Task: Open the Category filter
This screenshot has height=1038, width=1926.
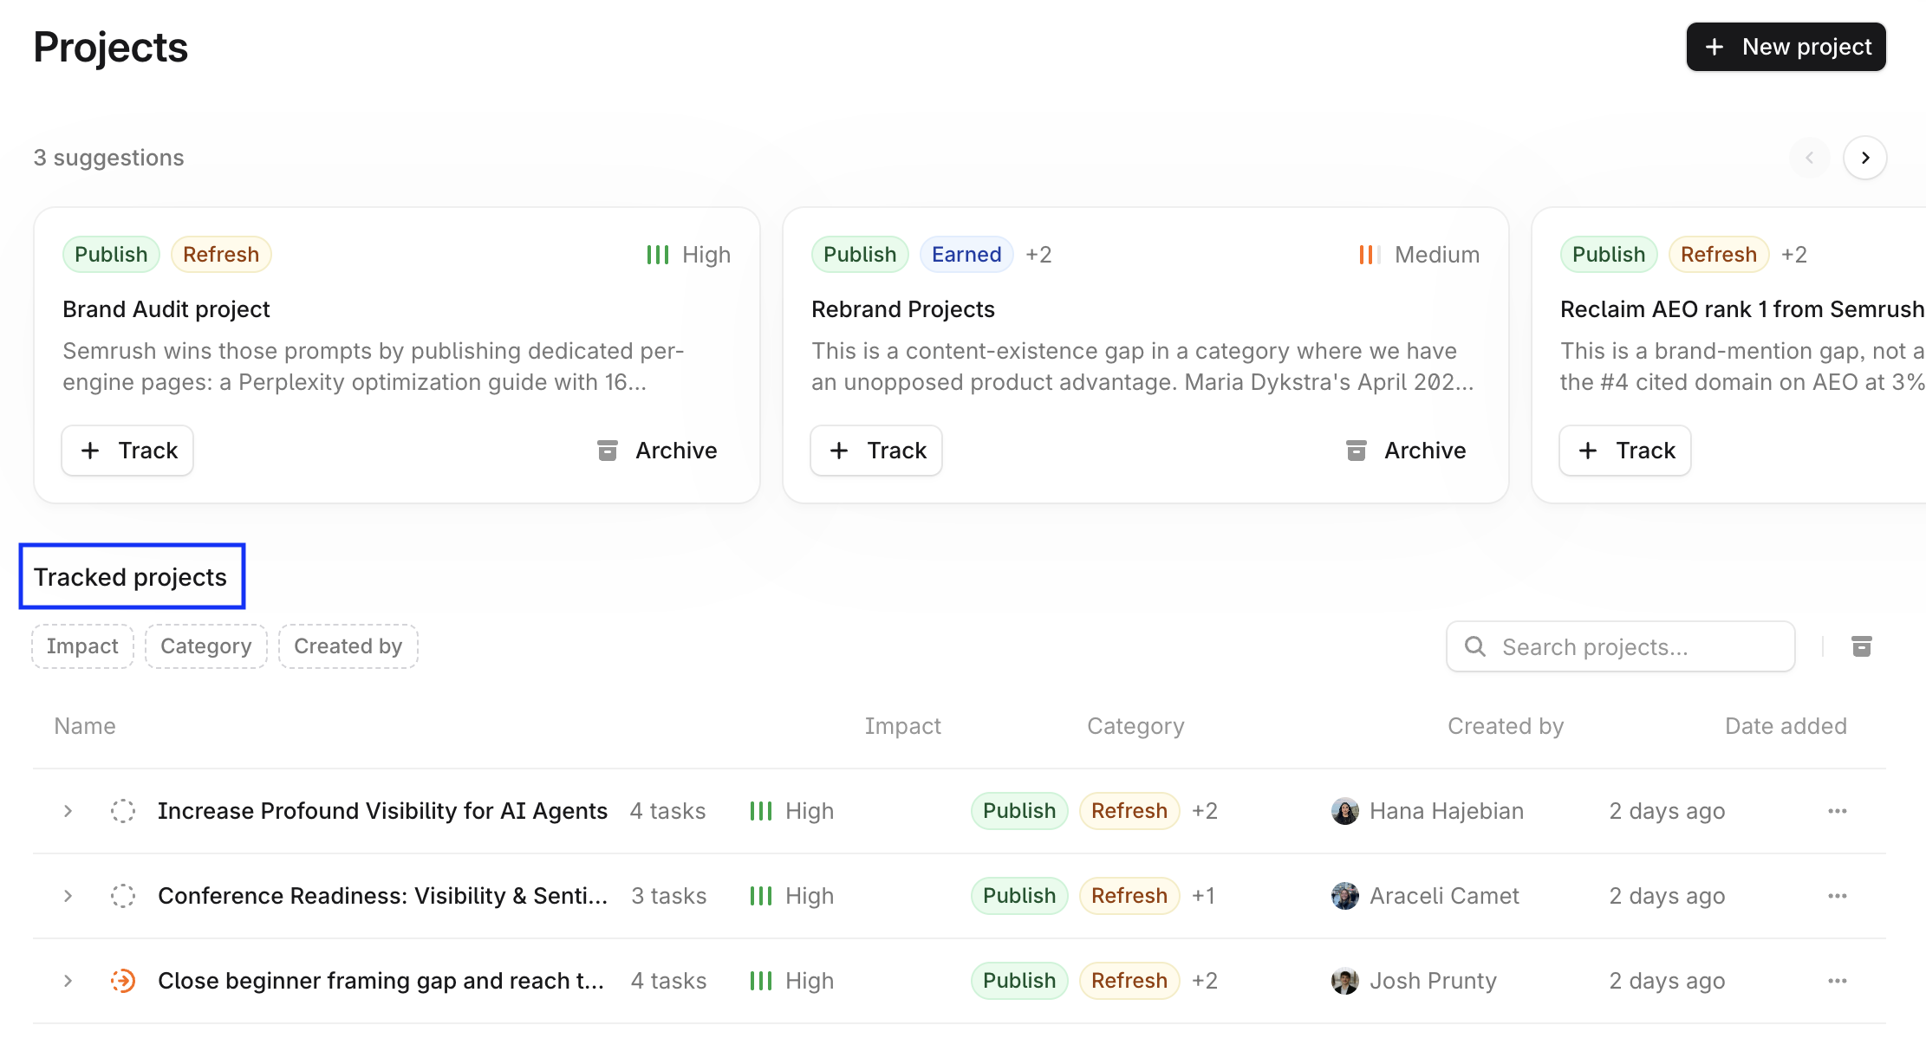Action: pyautogui.click(x=206, y=646)
